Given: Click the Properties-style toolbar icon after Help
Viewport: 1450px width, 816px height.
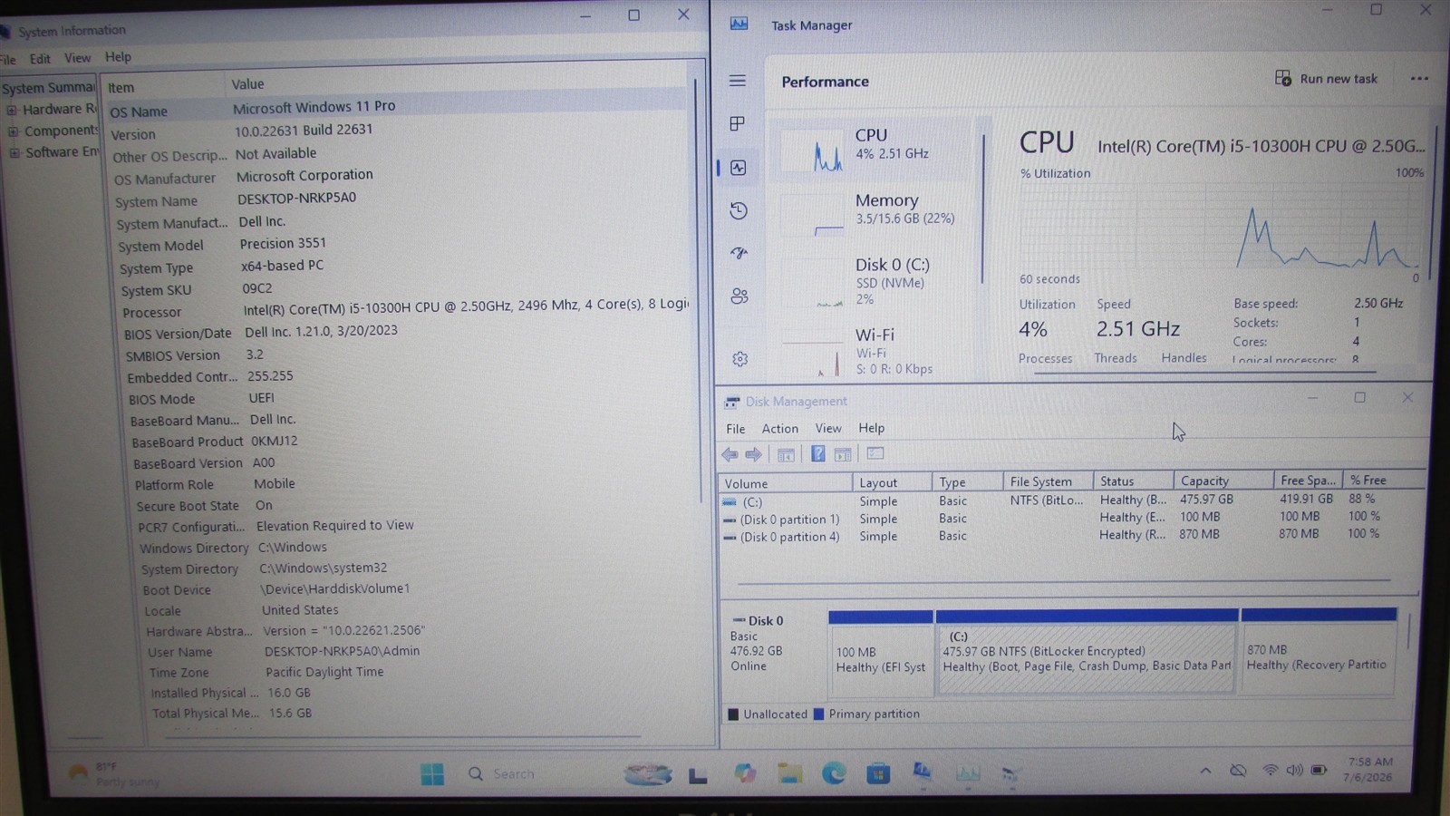Looking at the screenshot, I should (x=843, y=454).
